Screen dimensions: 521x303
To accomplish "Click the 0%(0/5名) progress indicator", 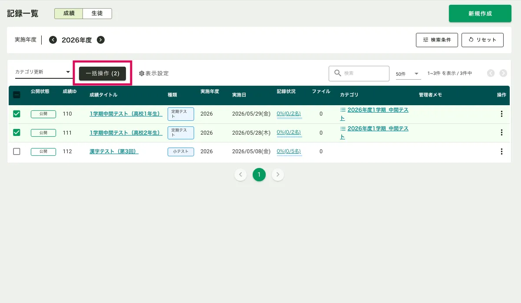I will 289,151.
